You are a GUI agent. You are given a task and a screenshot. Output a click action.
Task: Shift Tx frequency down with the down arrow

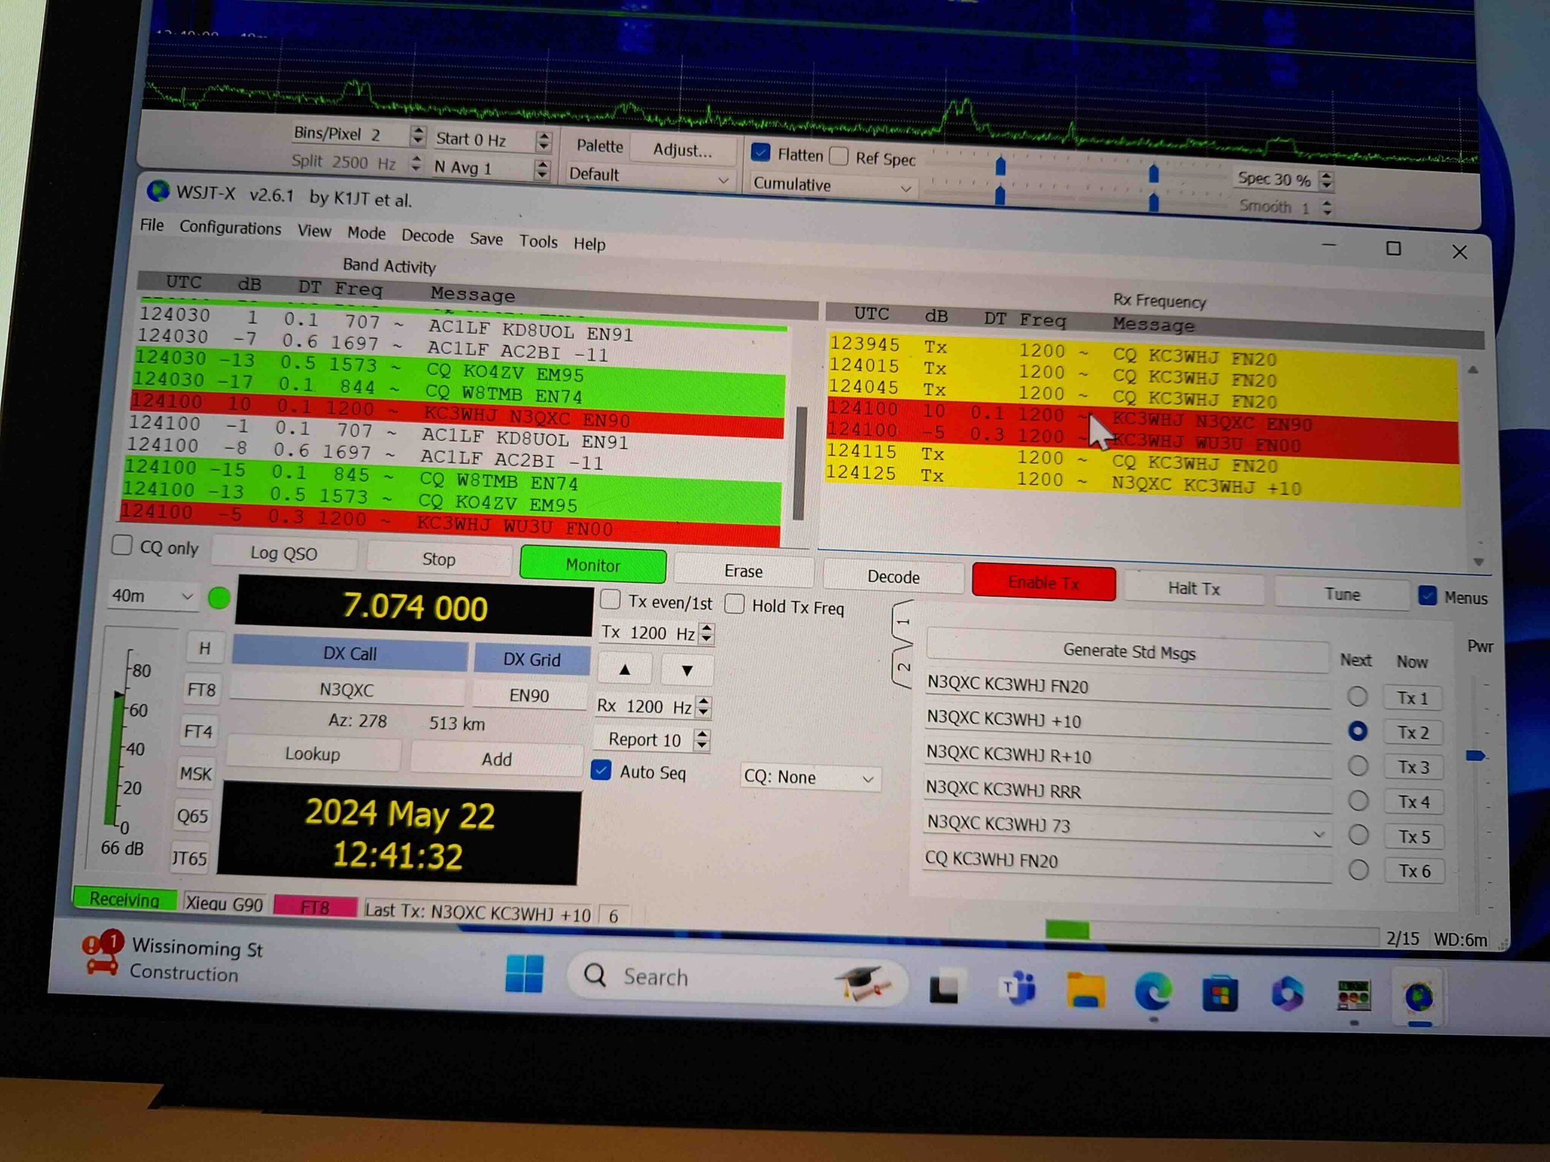(x=687, y=671)
